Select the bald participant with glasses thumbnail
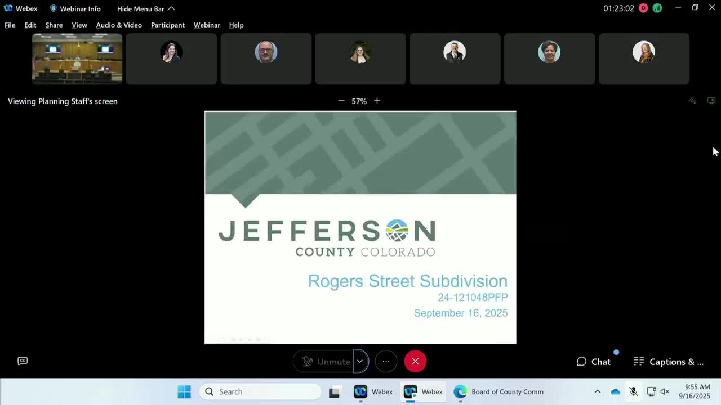Screen dimensions: 721x405 (266, 58)
